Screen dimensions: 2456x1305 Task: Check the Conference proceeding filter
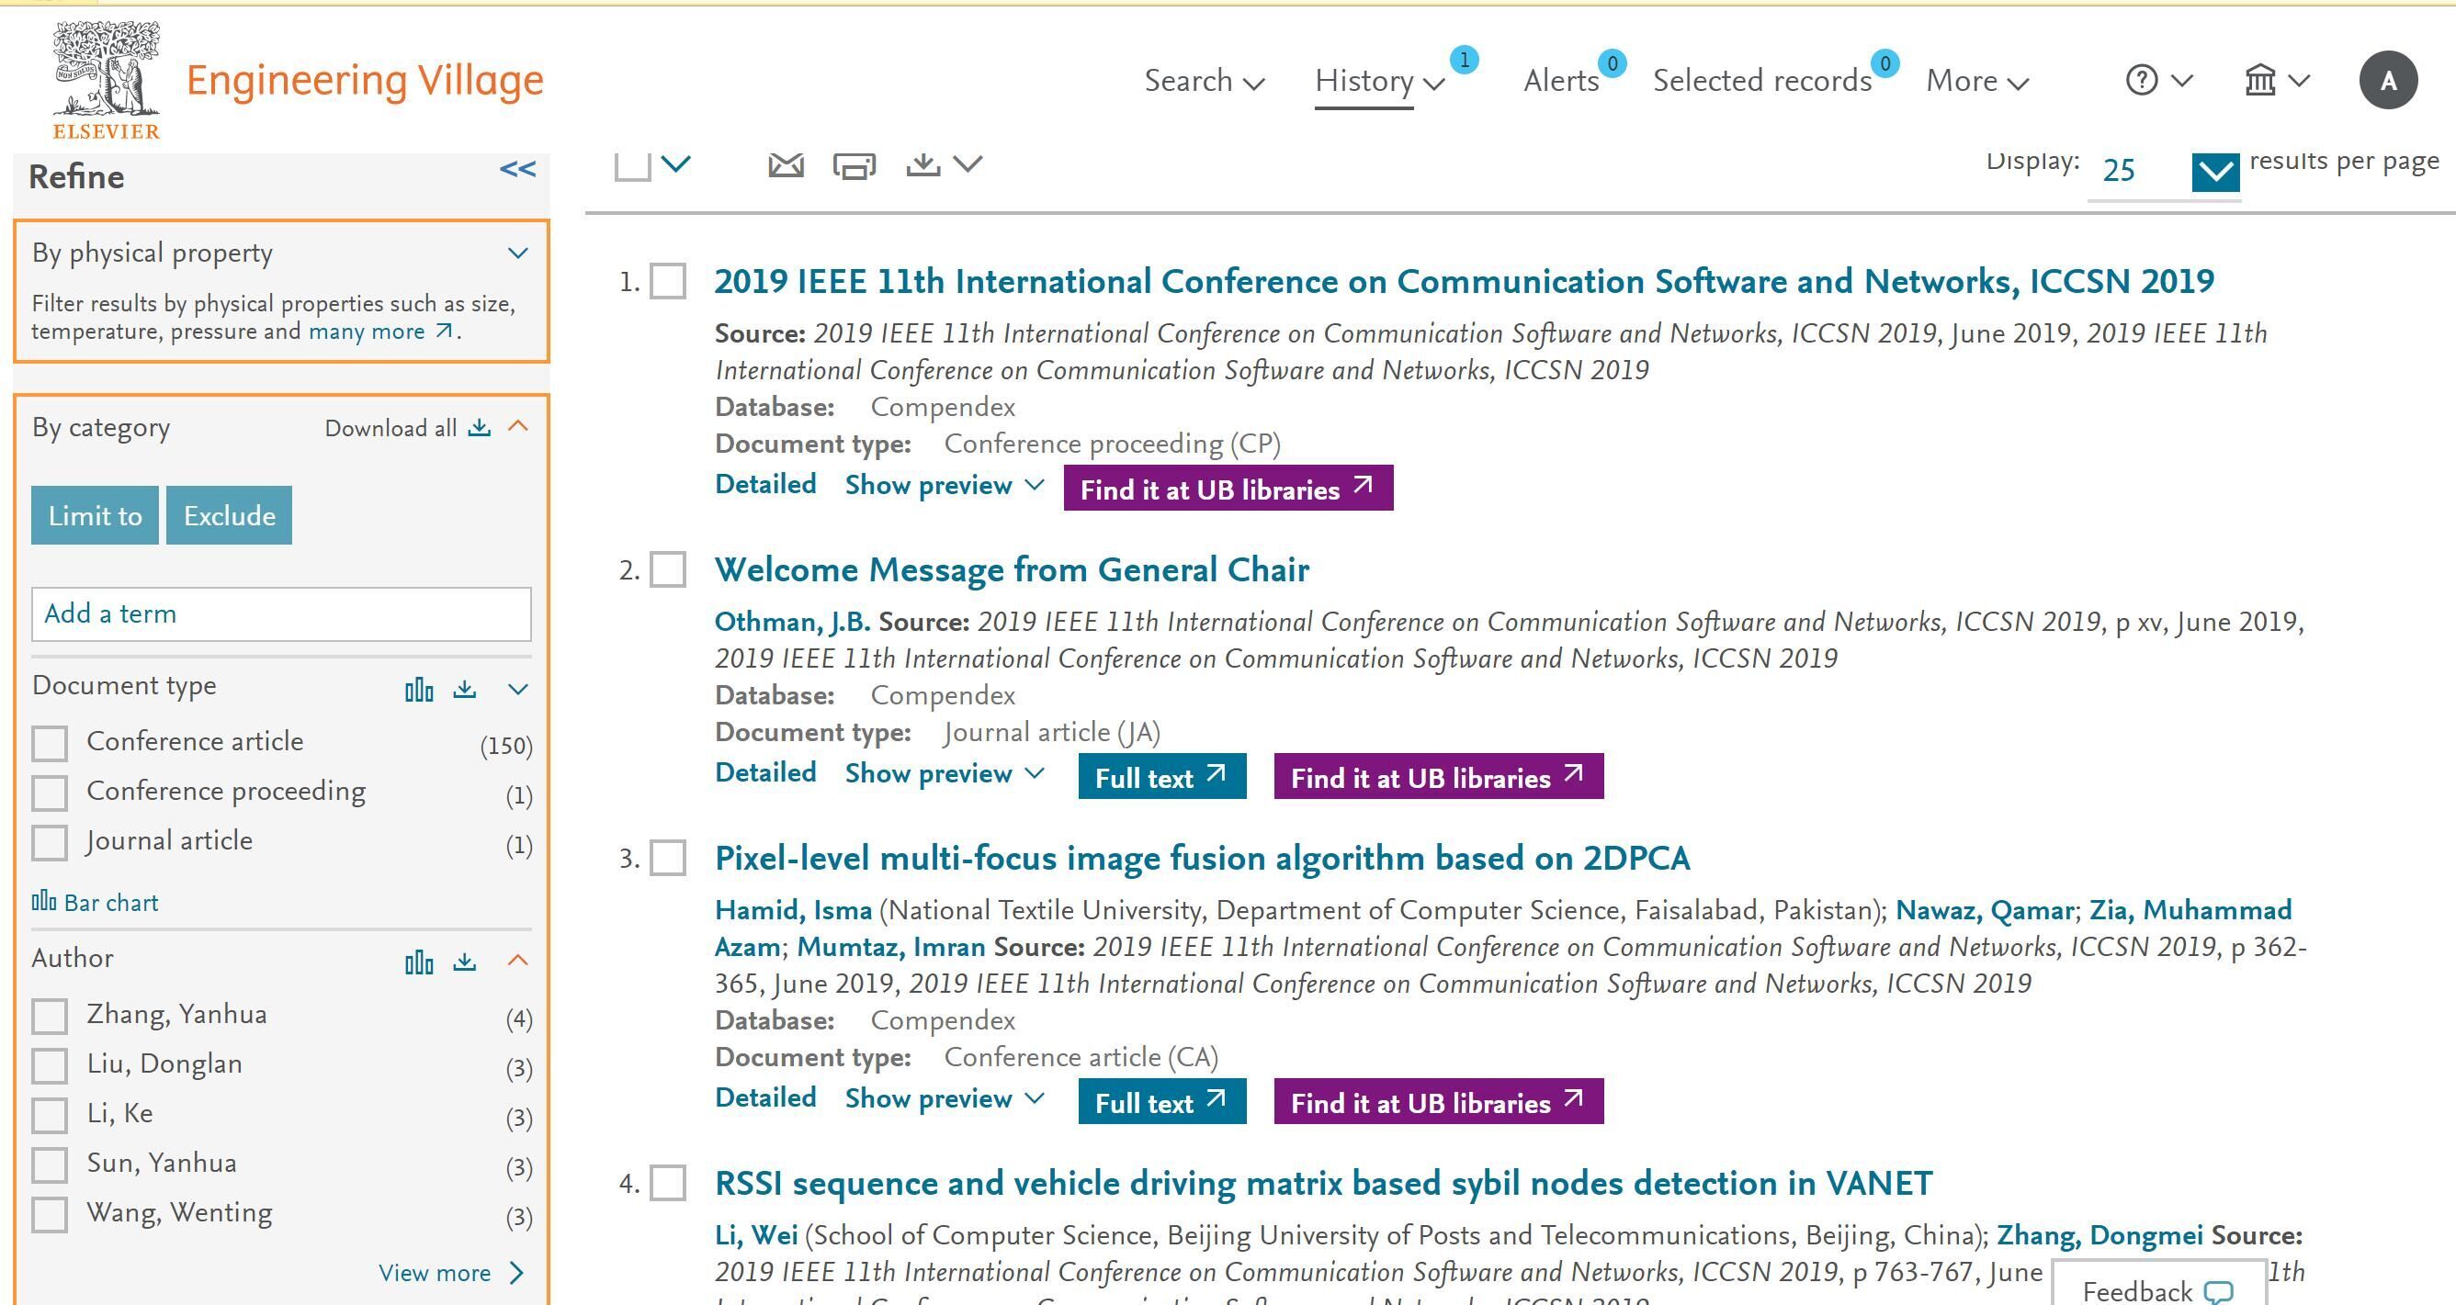50,793
